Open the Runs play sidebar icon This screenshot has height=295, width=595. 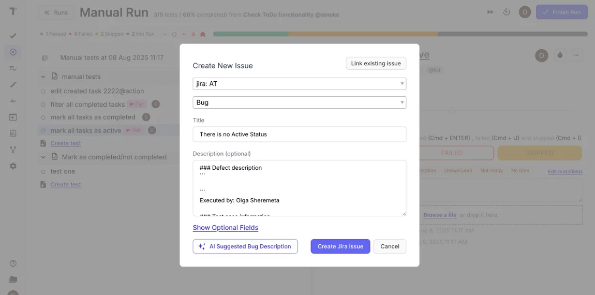pyautogui.click(x=13, y=52)
